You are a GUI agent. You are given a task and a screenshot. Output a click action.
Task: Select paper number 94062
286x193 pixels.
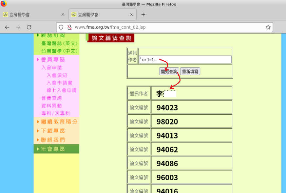tap(167, 150)
